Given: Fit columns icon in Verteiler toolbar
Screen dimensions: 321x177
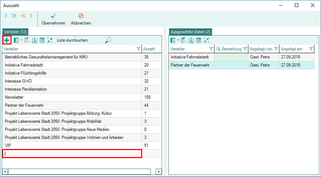Looking at the screenshot, I should click(50, 40).
